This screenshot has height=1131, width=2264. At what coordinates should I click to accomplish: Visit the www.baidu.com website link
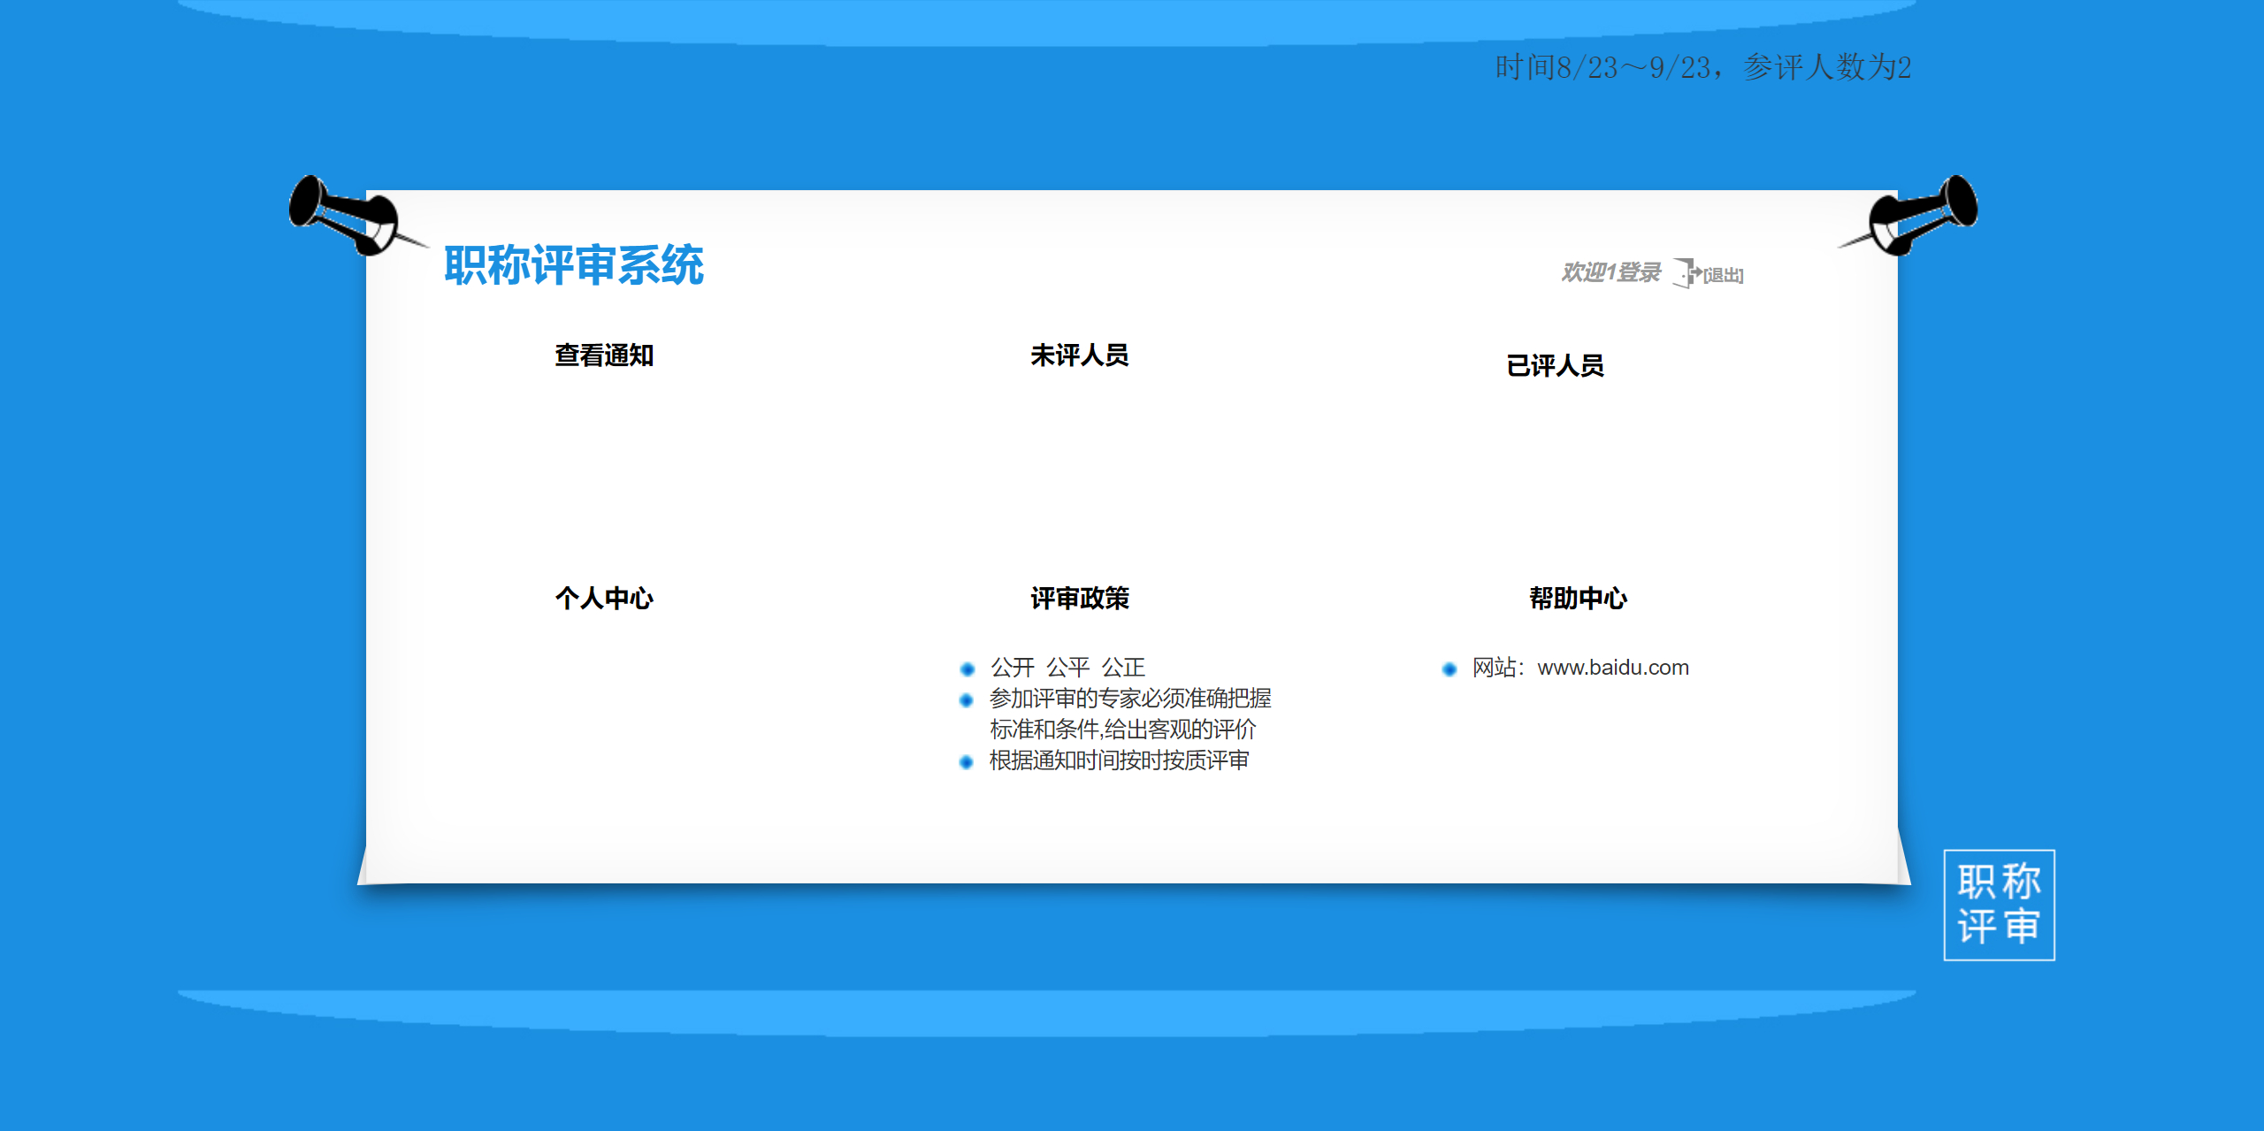(1613, 668)
